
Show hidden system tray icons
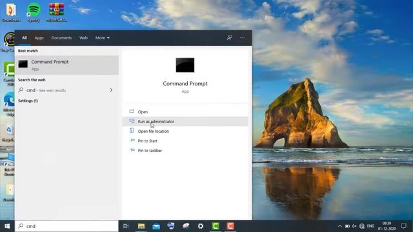340,226
